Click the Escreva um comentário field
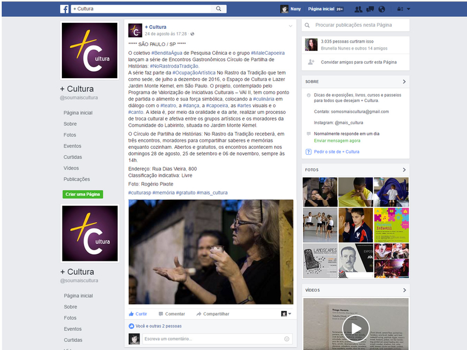The height and width of the screenshot is (350, 467). [x=217, y=339]
